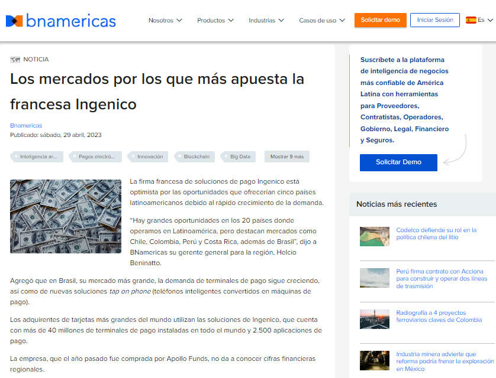Screen dimensions: 496x378
Task: Open Casos de uso menu
Action: [322, 21]
